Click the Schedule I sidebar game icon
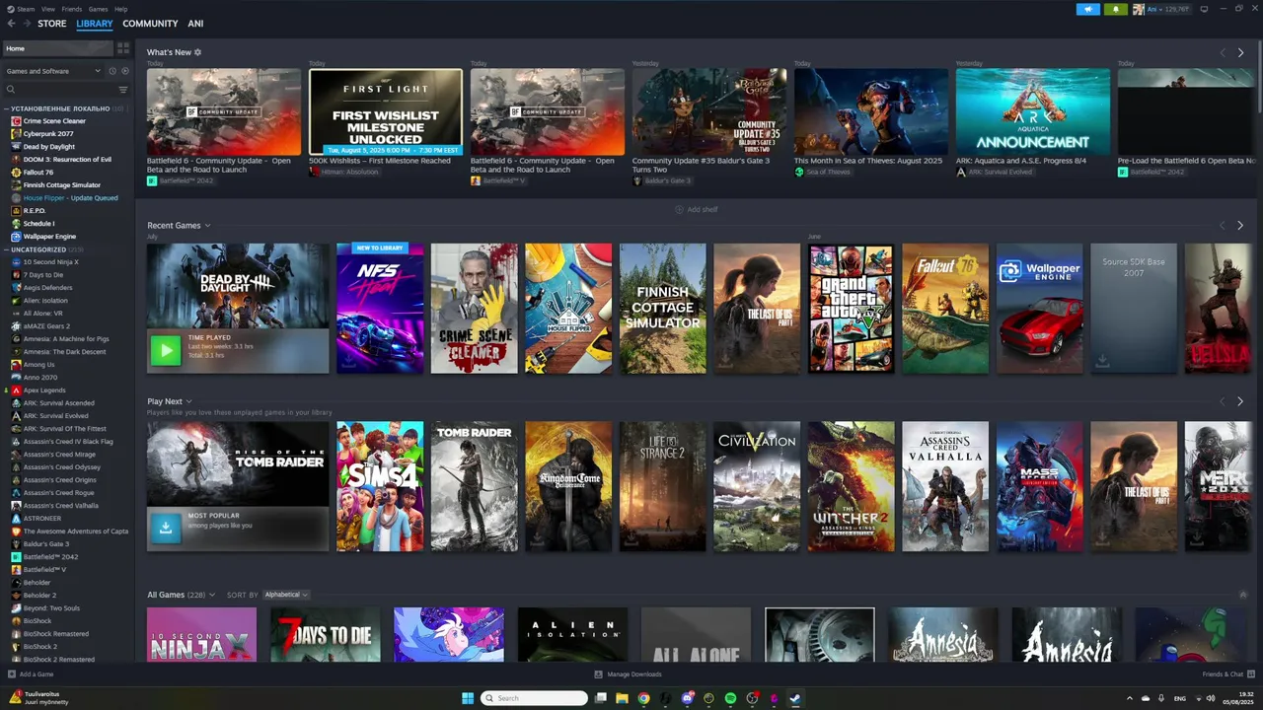The height and width of the screenshot is (710, 1263). tap(16, 224)
